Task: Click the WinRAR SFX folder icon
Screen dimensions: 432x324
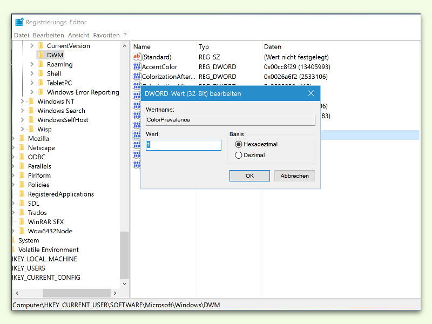Action: click(22, 221)
